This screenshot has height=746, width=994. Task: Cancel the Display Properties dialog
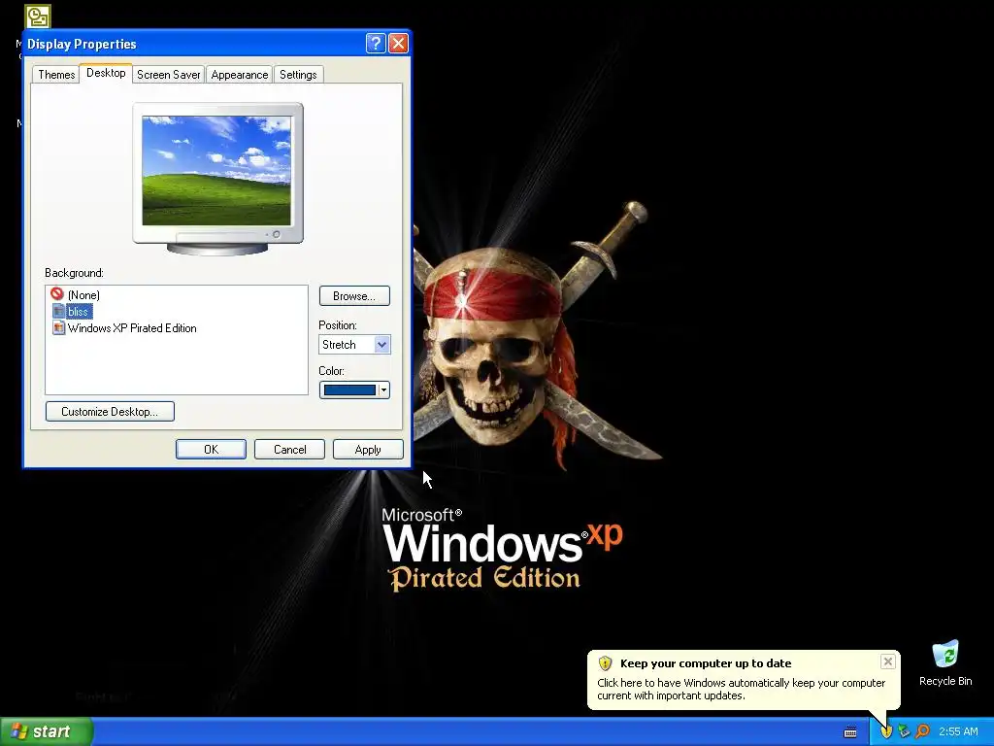click(289, 449)
